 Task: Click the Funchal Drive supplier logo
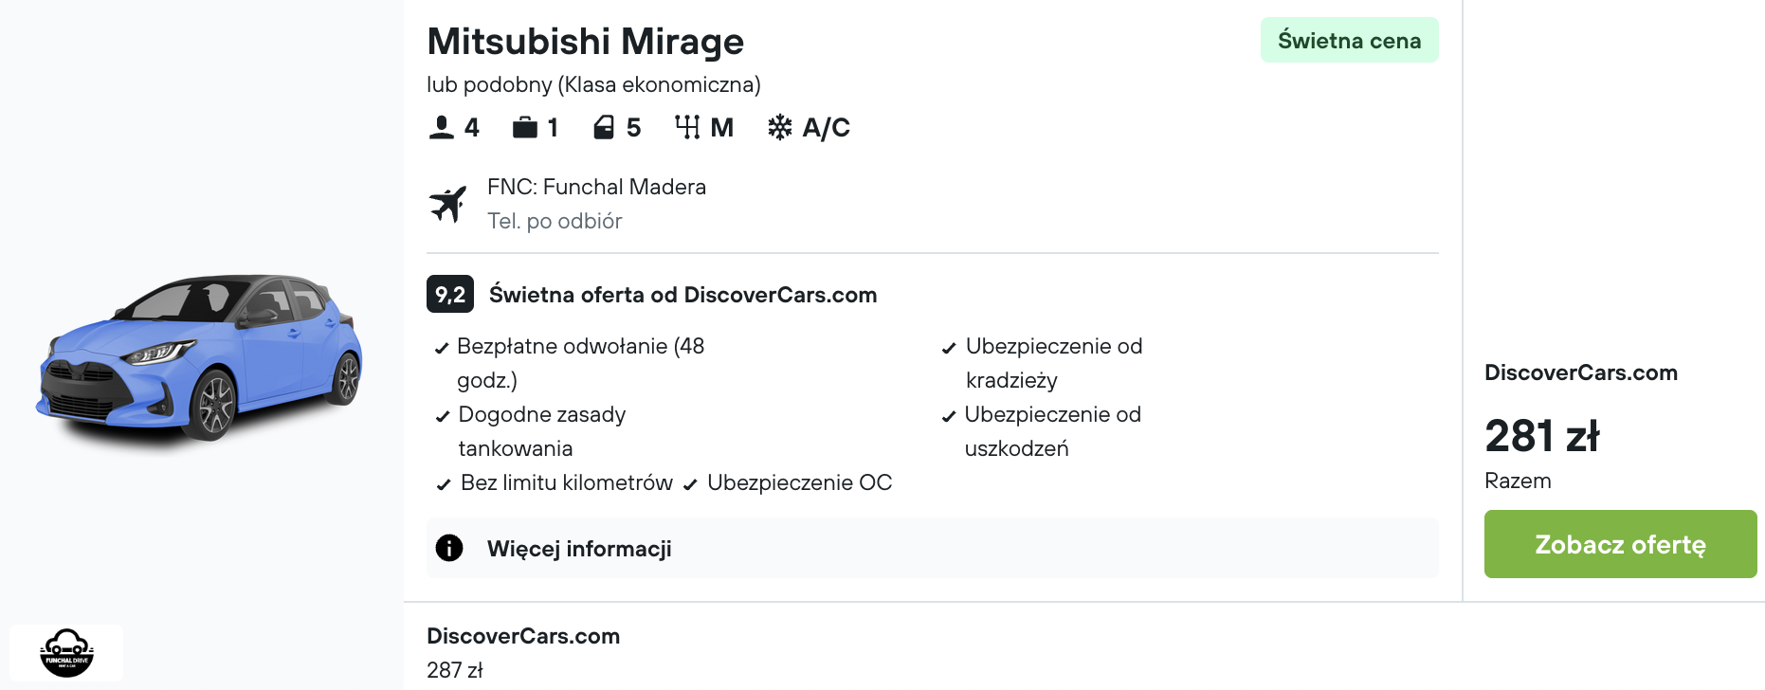(x=66, y=653)
